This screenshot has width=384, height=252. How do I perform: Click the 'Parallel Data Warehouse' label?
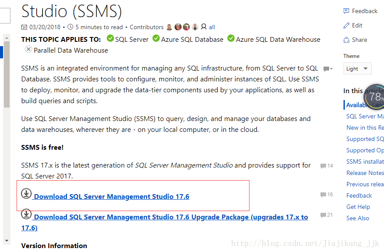(71, 50)
